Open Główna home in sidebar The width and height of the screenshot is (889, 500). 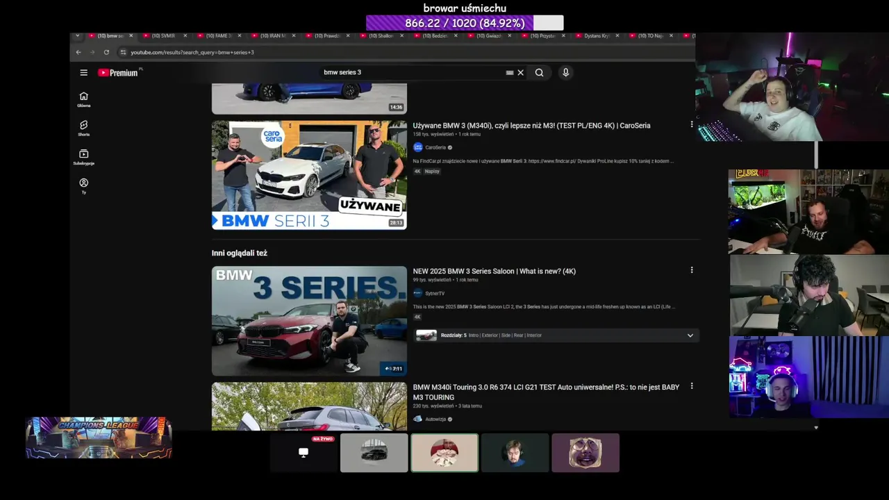83,99
